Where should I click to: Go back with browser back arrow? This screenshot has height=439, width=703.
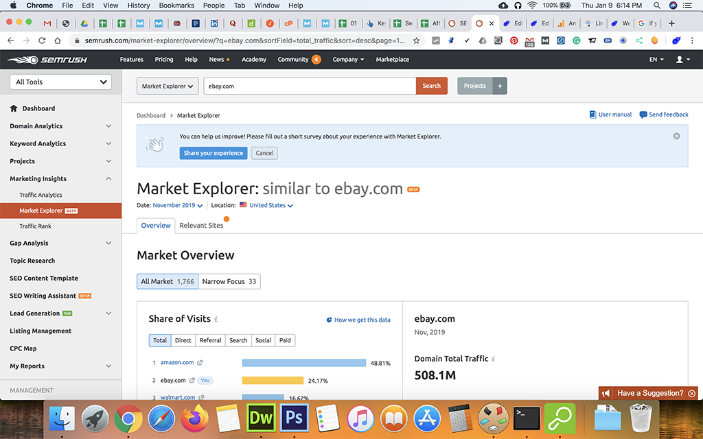click(x=11, y=40)
